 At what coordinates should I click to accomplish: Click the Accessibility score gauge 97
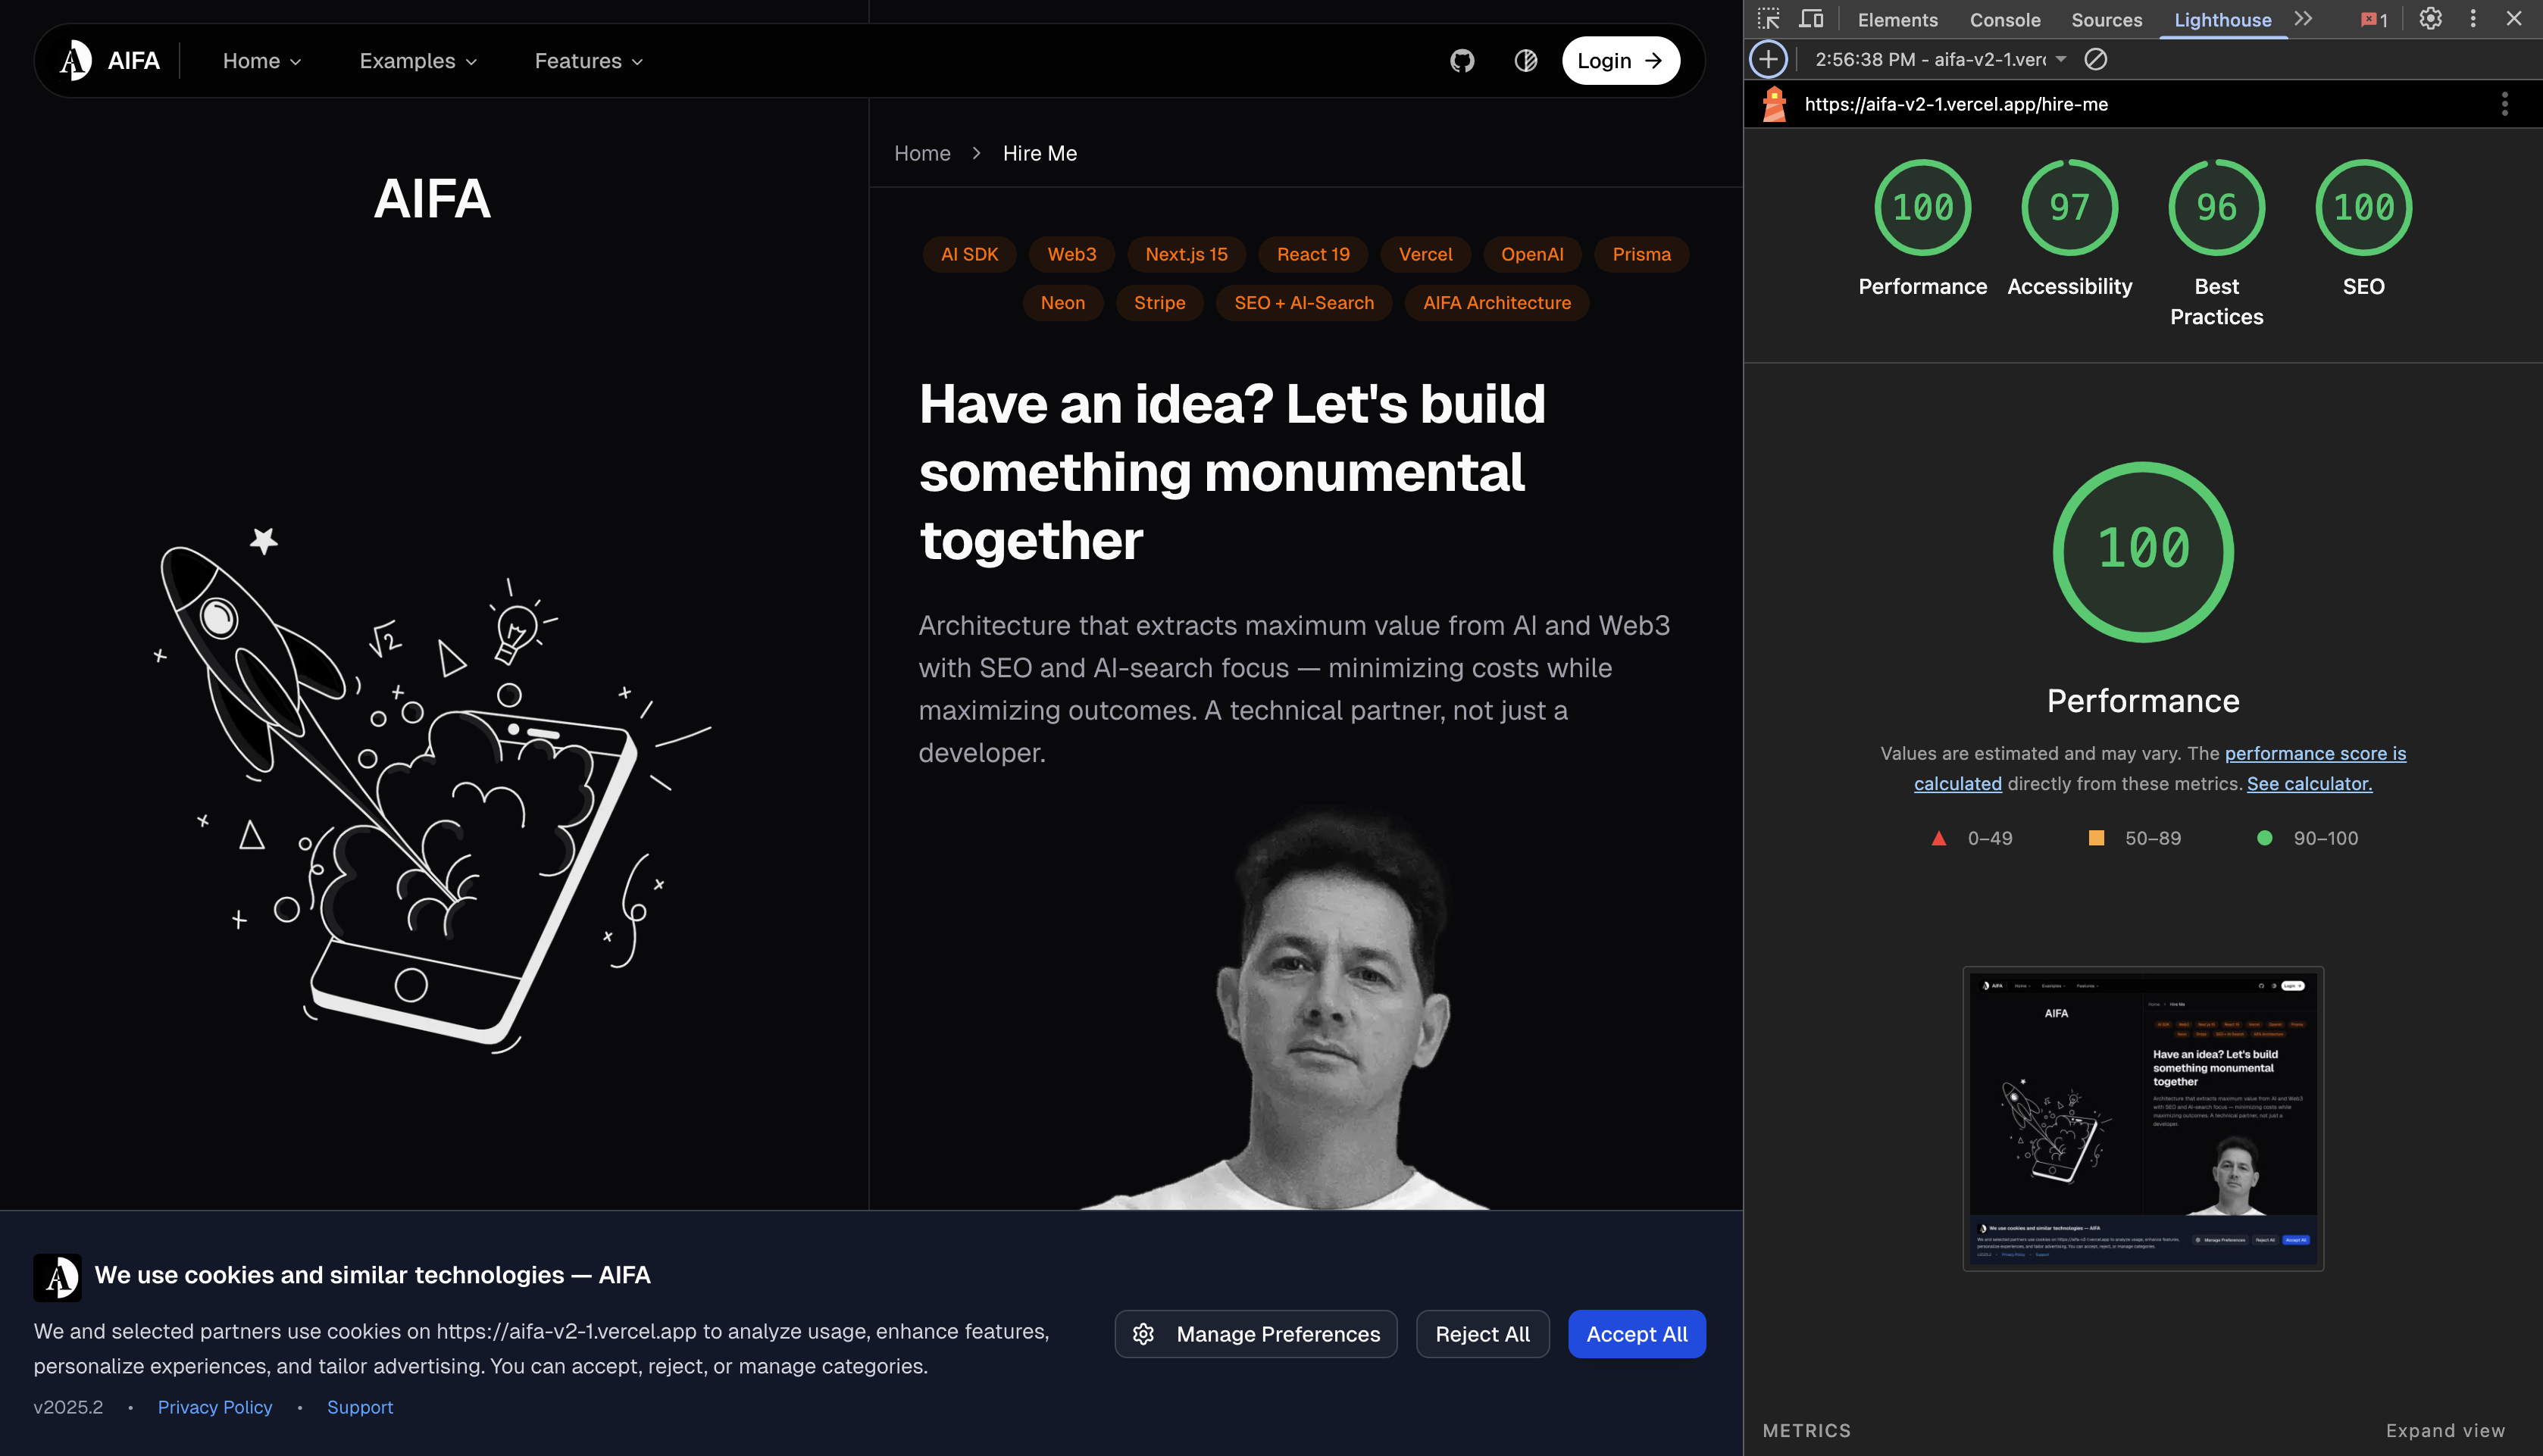2069,208
